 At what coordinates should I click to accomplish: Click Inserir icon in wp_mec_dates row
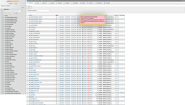coord(78,70)
